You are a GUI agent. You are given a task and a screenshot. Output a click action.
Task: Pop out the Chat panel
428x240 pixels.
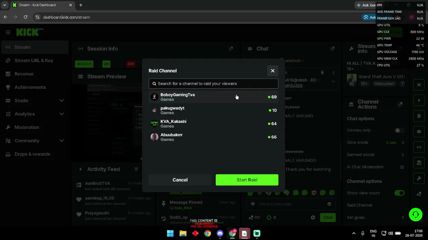coord(332,49)
